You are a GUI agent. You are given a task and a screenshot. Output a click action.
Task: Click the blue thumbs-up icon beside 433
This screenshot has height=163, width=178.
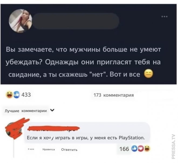16,95
